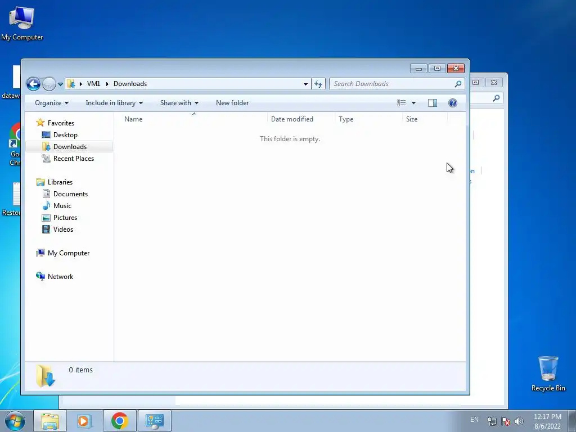Open address bar previous locations dropdown

point(305,84)
